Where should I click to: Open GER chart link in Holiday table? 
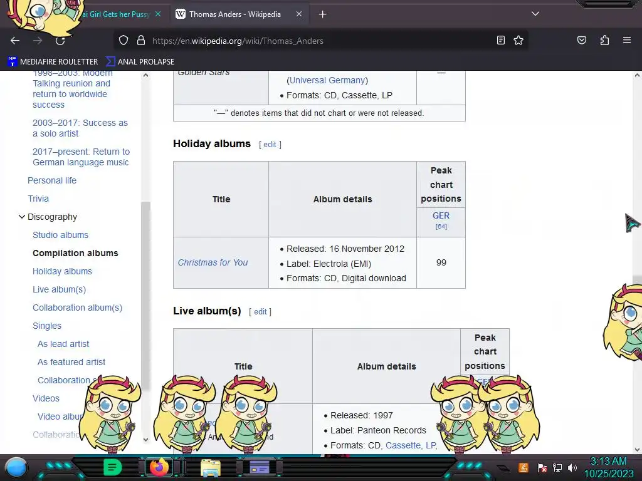pos(441,215)
